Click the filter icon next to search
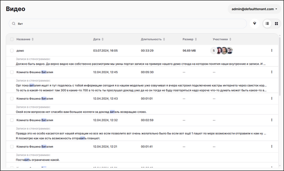 pyautogui.click(x=254, y=24)
